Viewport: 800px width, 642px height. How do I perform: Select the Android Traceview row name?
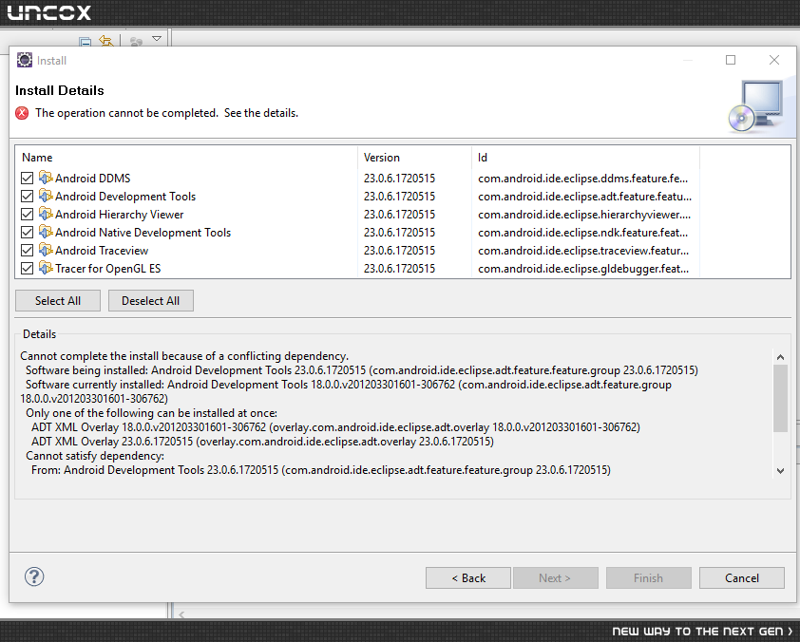pos(102,251)
